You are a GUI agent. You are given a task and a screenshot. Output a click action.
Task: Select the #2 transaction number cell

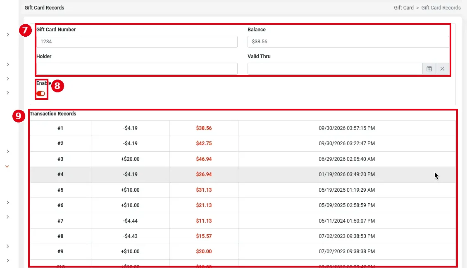point(60,143)
